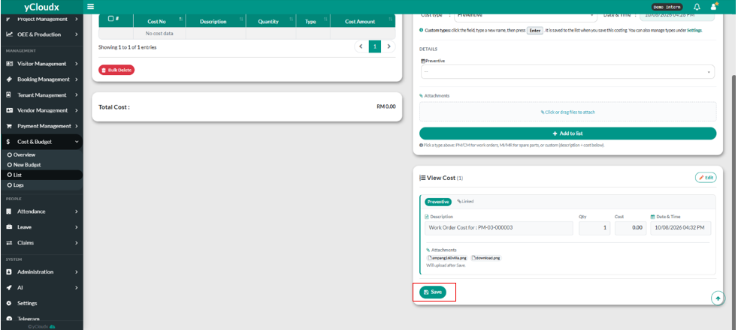The width and height of the screenshot is (738, 330).
Task: Open Leave menu item
Action: coord(41,227)
